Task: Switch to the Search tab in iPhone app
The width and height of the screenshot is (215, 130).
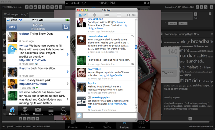Action: tap(64, 111)
